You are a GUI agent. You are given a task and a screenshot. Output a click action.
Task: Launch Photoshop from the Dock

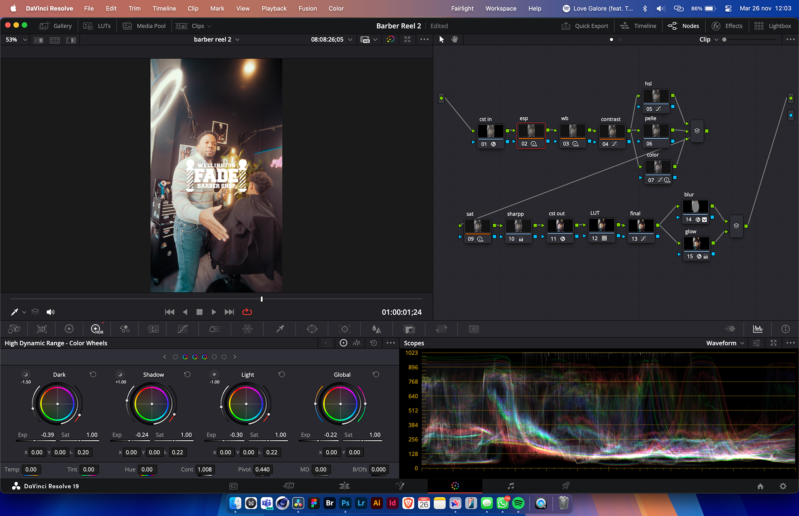coord(345,504)
